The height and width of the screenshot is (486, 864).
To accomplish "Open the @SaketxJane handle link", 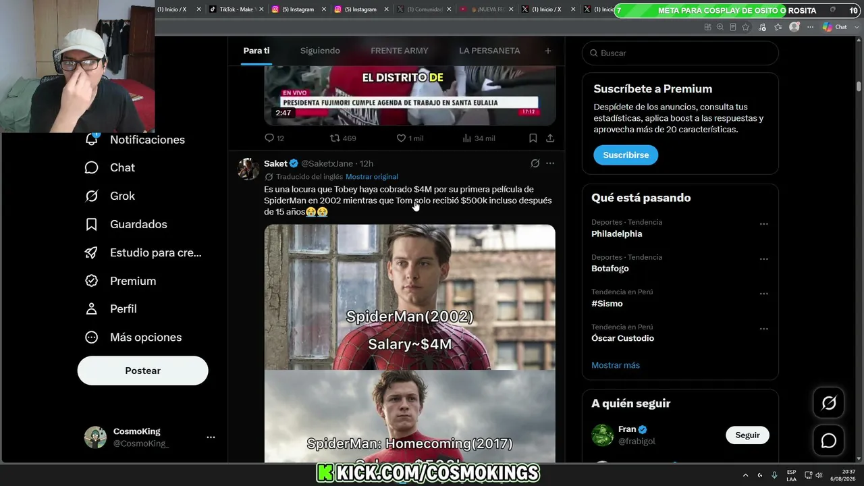I will coord(327,163).
